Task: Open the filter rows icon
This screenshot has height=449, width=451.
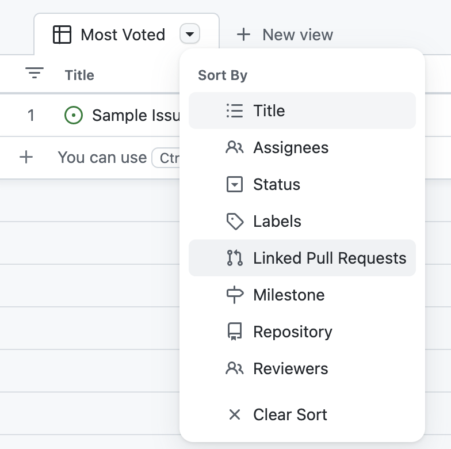Action: click(x=35, y=73)
